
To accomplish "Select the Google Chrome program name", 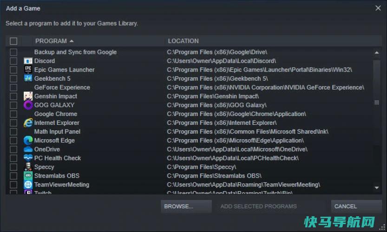I will [x=56, y=114].
